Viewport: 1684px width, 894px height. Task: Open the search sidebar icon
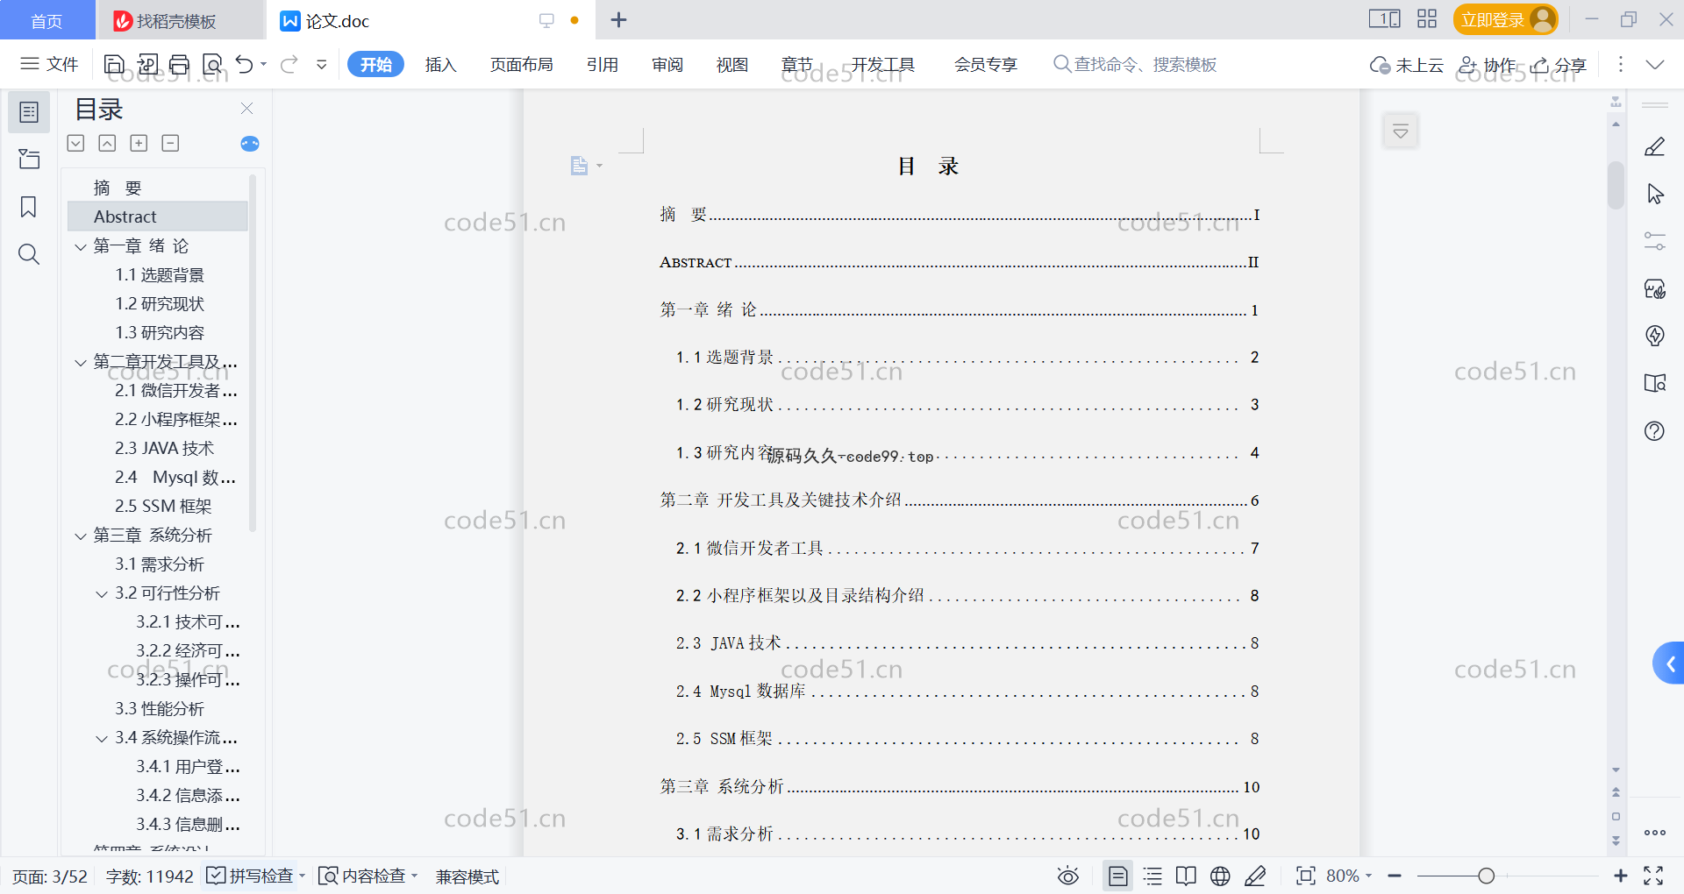pos(29,254)
